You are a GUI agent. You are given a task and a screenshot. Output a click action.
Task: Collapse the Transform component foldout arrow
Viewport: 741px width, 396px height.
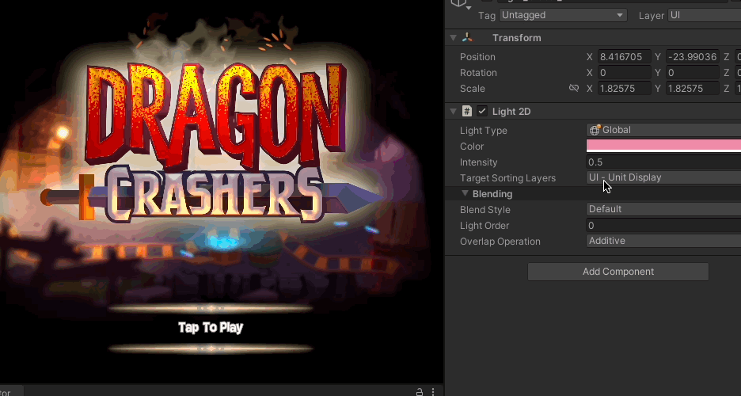click(x=453, y=38)
